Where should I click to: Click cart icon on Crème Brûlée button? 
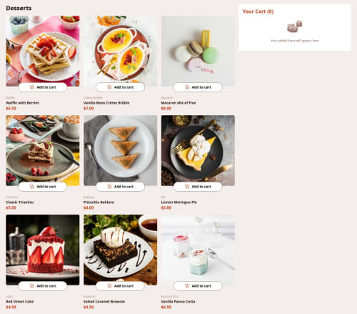pos(109,87)
